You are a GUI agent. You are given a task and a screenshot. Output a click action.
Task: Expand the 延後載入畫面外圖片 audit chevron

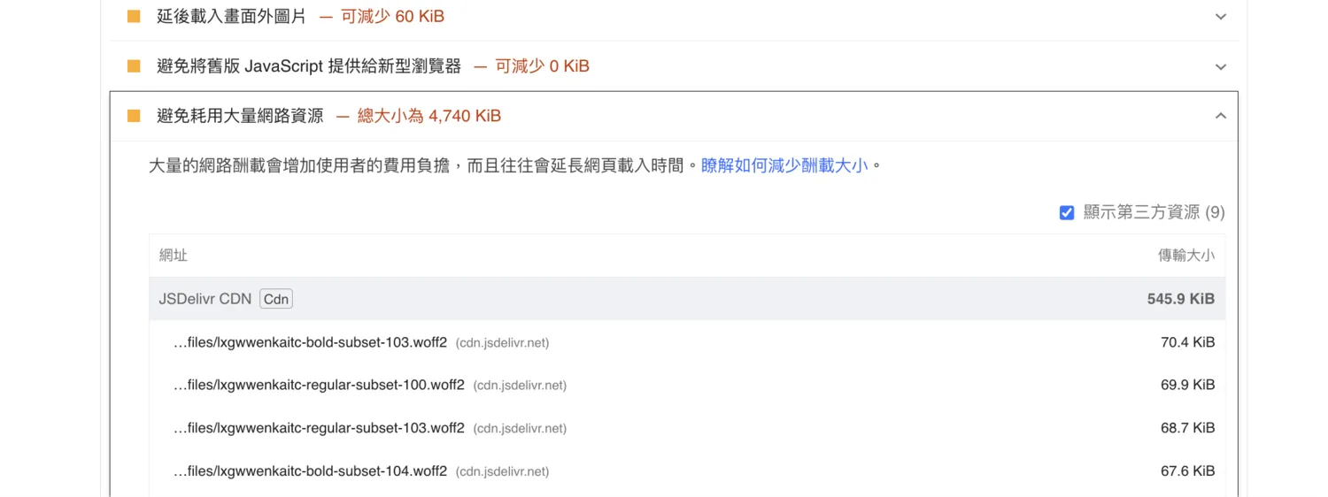tap(1221, 17)
